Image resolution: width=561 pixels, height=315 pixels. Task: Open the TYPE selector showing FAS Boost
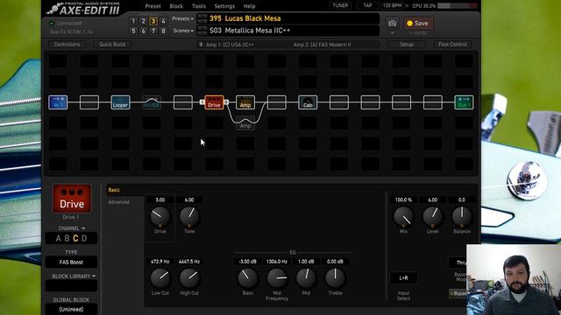click(71, 262)
